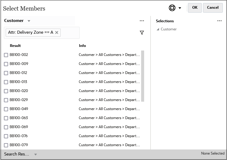Check the BB100-009 checkbox
This screenshot has height=160, width=227.
click(x=6, y=64)
